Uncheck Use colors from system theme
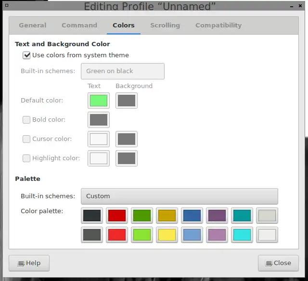This screenshot has width=308, height=281. [x=26, y=55]
